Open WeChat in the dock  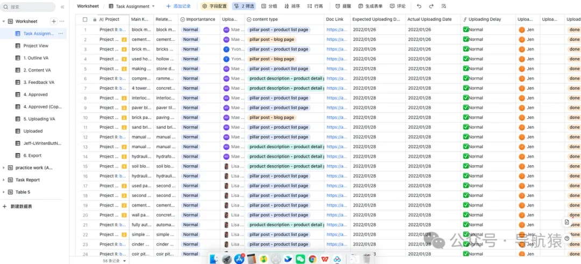(x=301, y=259)
